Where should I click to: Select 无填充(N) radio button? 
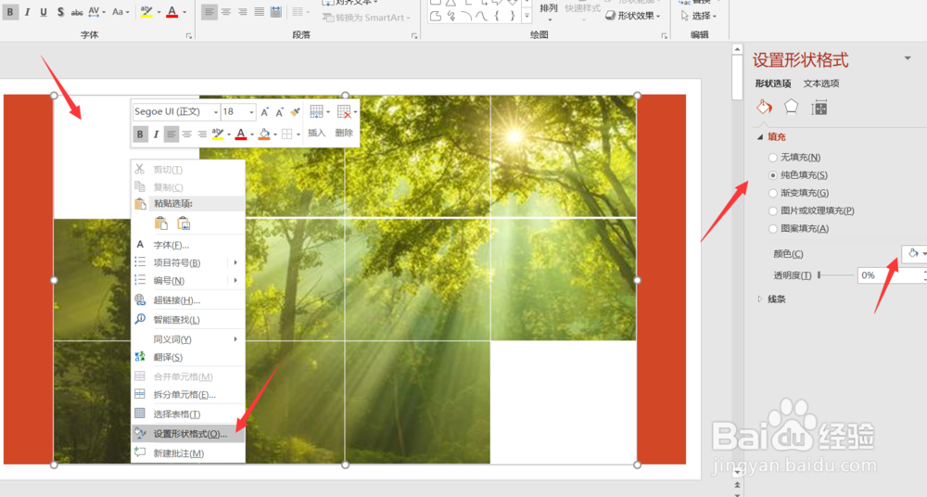(773, 158)
